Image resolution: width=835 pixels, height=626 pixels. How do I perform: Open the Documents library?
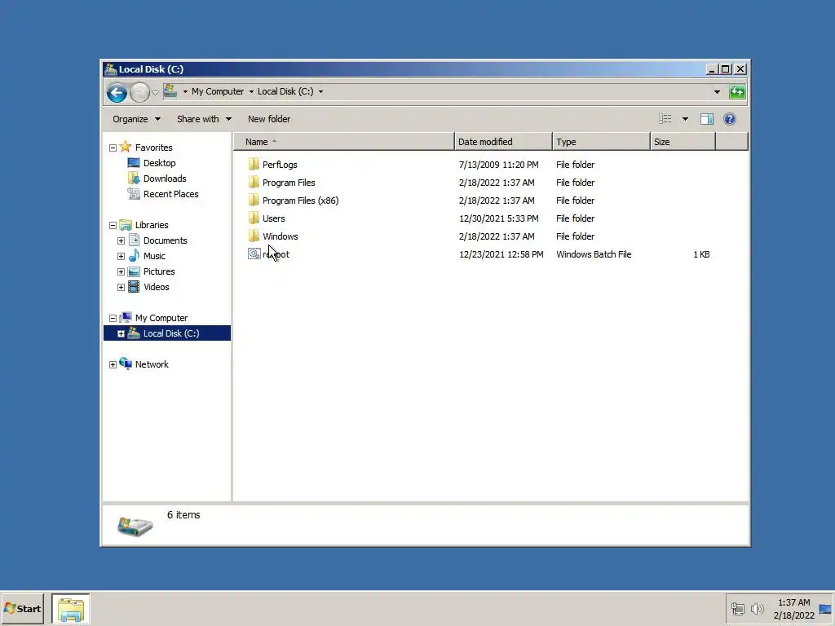click(165, 240)
